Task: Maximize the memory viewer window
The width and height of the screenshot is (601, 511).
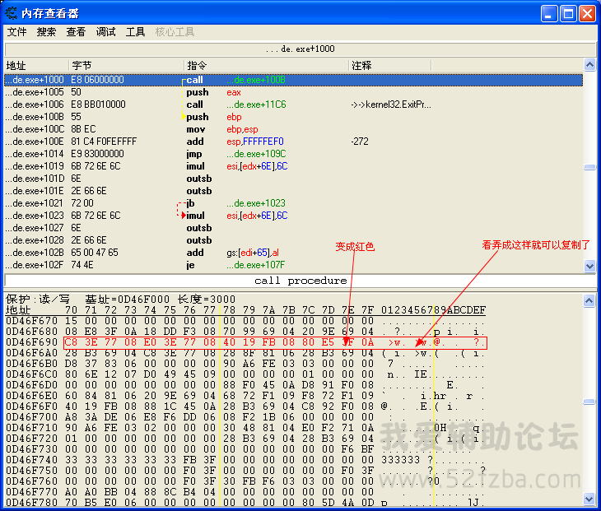Action: coord(568,13)
